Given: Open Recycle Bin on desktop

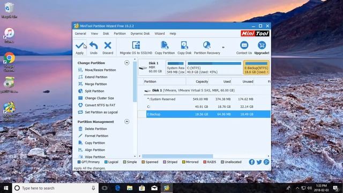Looking at the screenshot, I should pos(9,11).
